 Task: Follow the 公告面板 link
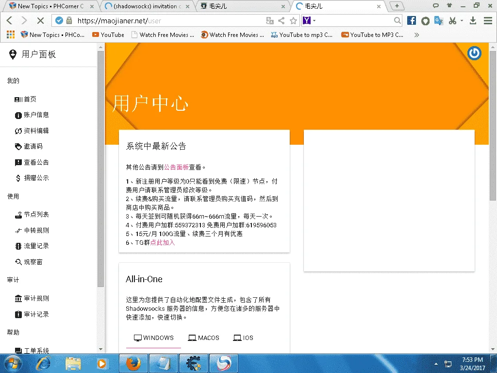[x=176, y=167]
